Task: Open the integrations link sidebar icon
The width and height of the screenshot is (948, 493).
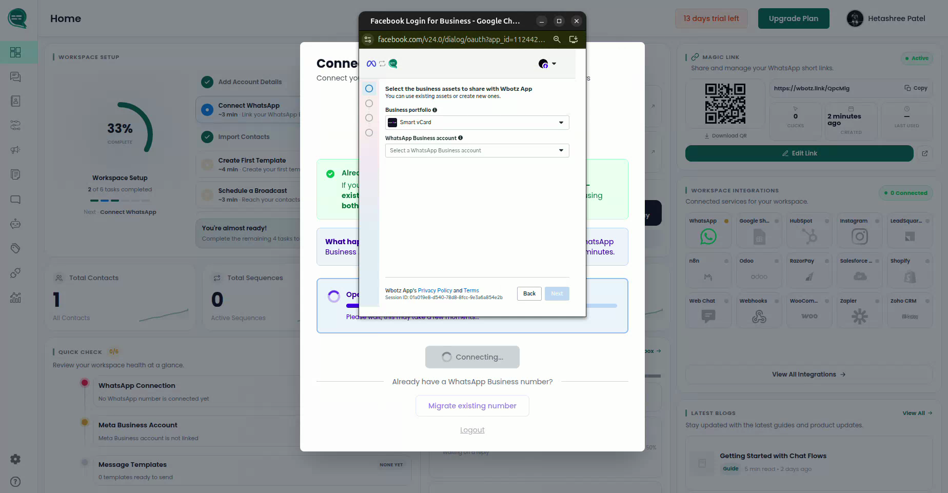Action: click(15, 273)
